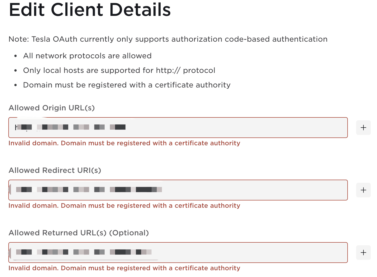Click the bullet text about certificate authority registration
The height and width of the screenshot is (277, 377).
click(x=127, y=85)
